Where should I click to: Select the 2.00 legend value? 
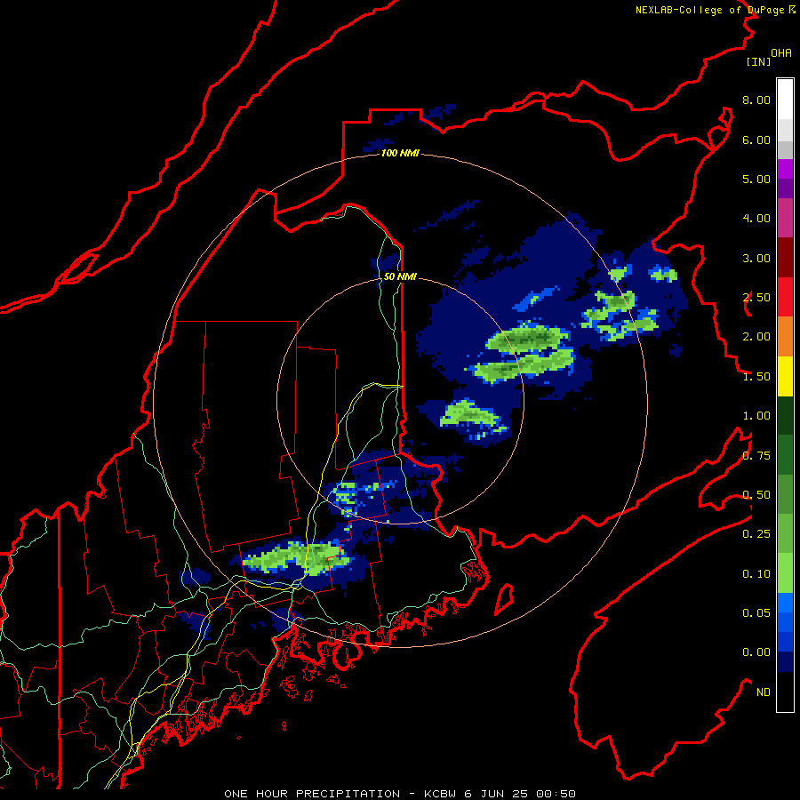pos(756,337)
